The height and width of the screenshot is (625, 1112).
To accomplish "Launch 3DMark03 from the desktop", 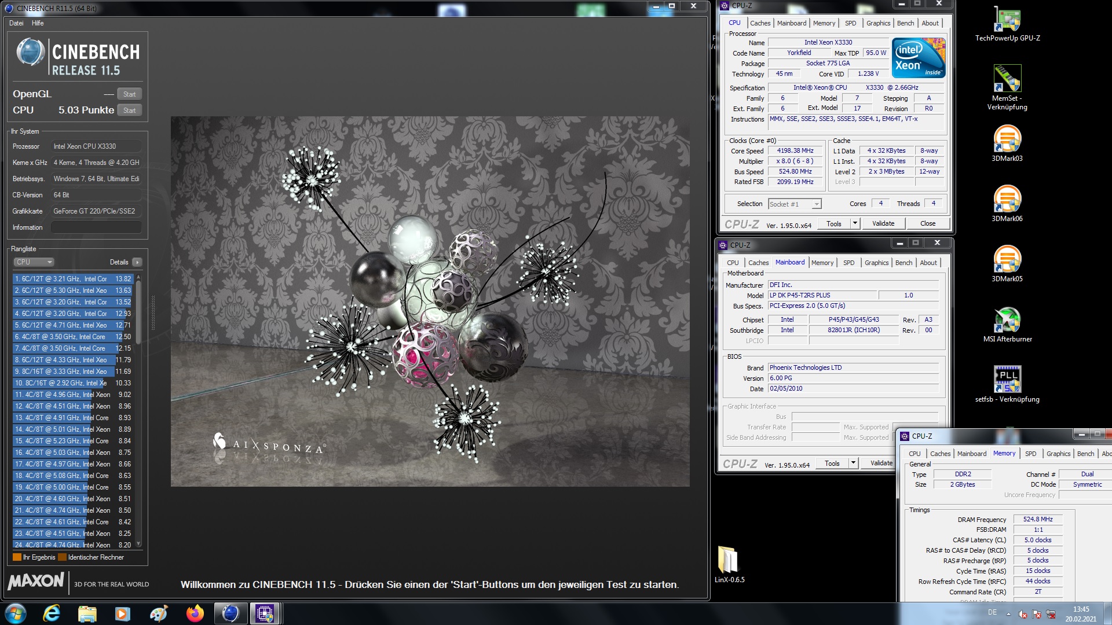I will click(1007, 143).
